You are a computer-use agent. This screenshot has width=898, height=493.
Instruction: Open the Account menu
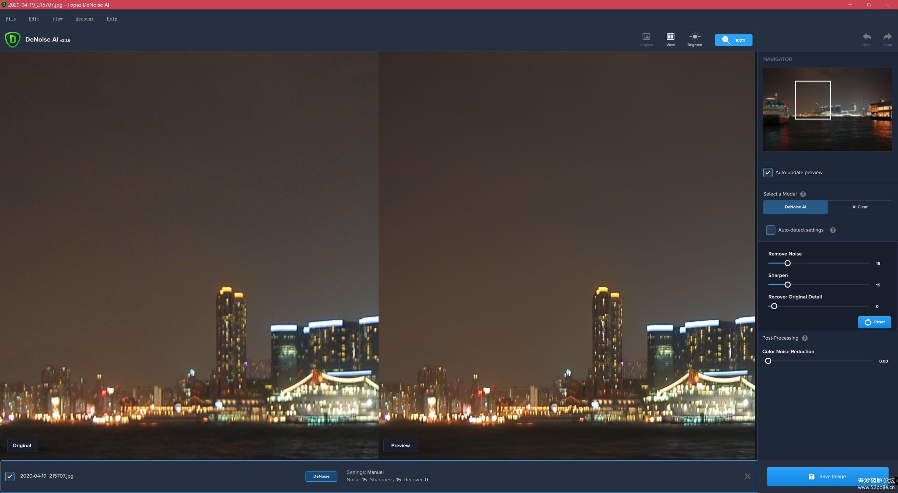click(85, 19)
